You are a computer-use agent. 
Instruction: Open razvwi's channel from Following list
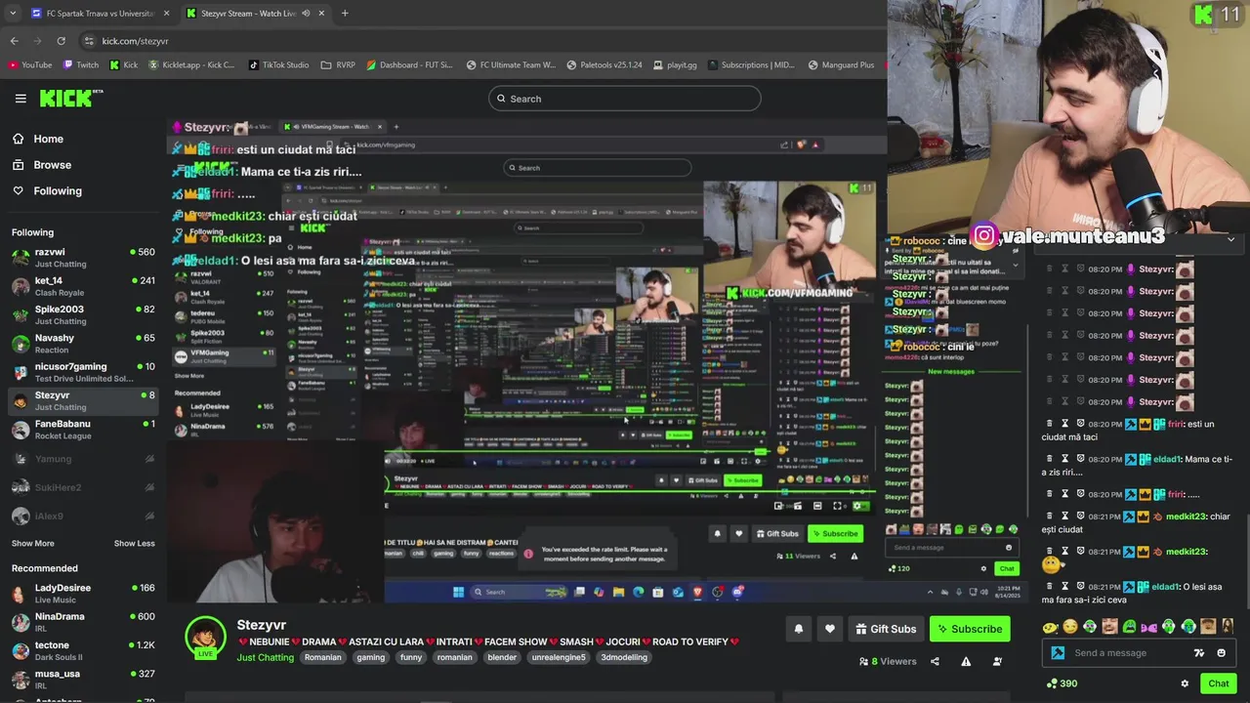click(83, 258)
